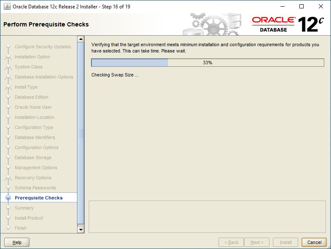Select Configure Security Updates step
Viewport: 331px width, 249px height.
43,47
